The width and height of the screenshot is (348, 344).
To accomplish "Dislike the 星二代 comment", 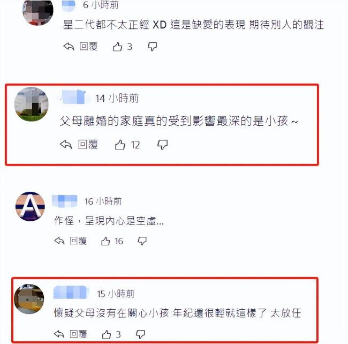I will [152, 47].
